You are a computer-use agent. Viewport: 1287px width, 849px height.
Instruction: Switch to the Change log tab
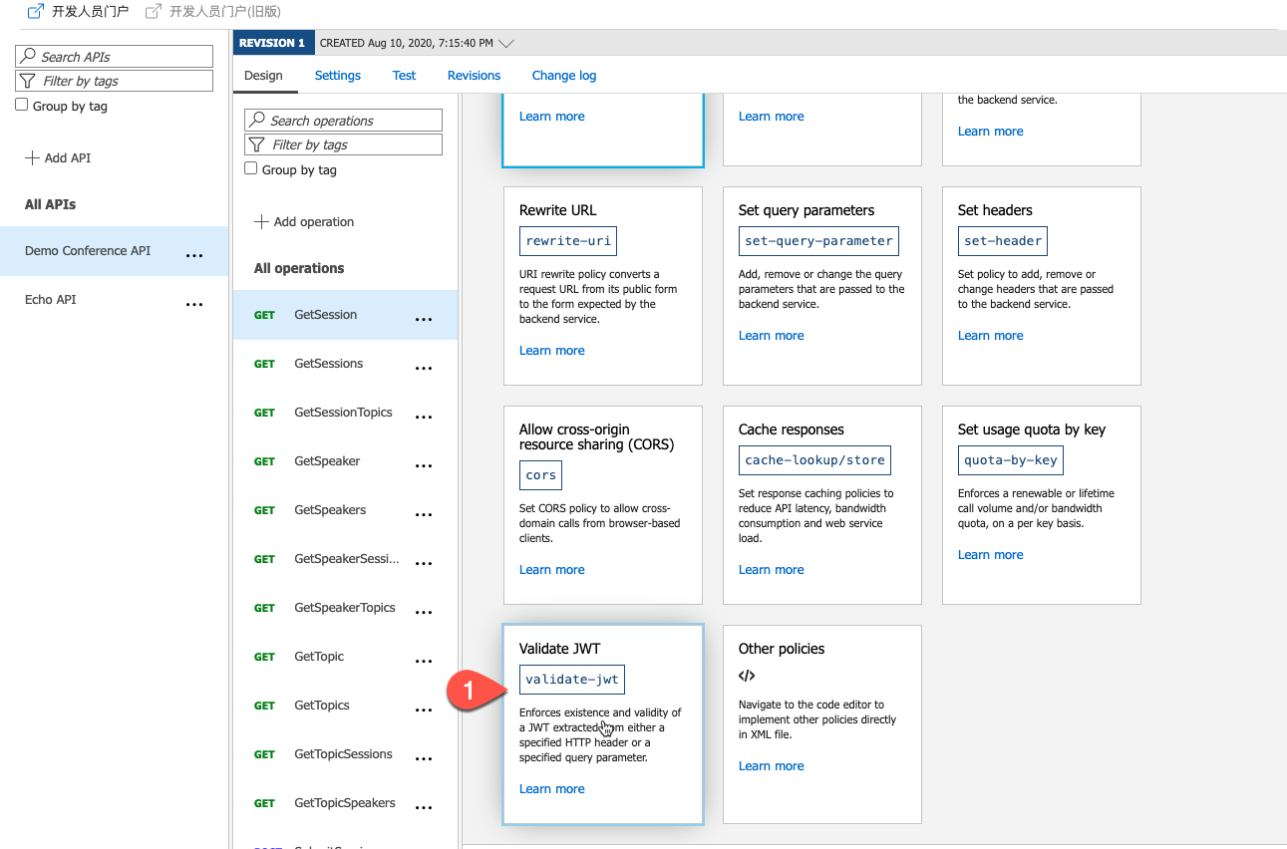click(x=563, y=75)
